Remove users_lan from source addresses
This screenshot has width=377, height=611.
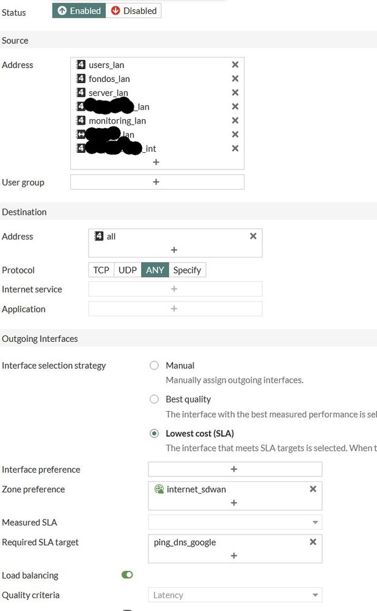(x=235, y=65)
